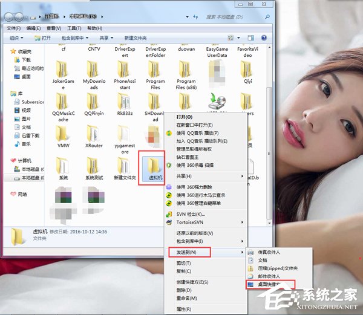Select 下载 in the favorites sidebar
Viewport: 363px width, 315px height.
pyautogui.click(x=27, y=60)
